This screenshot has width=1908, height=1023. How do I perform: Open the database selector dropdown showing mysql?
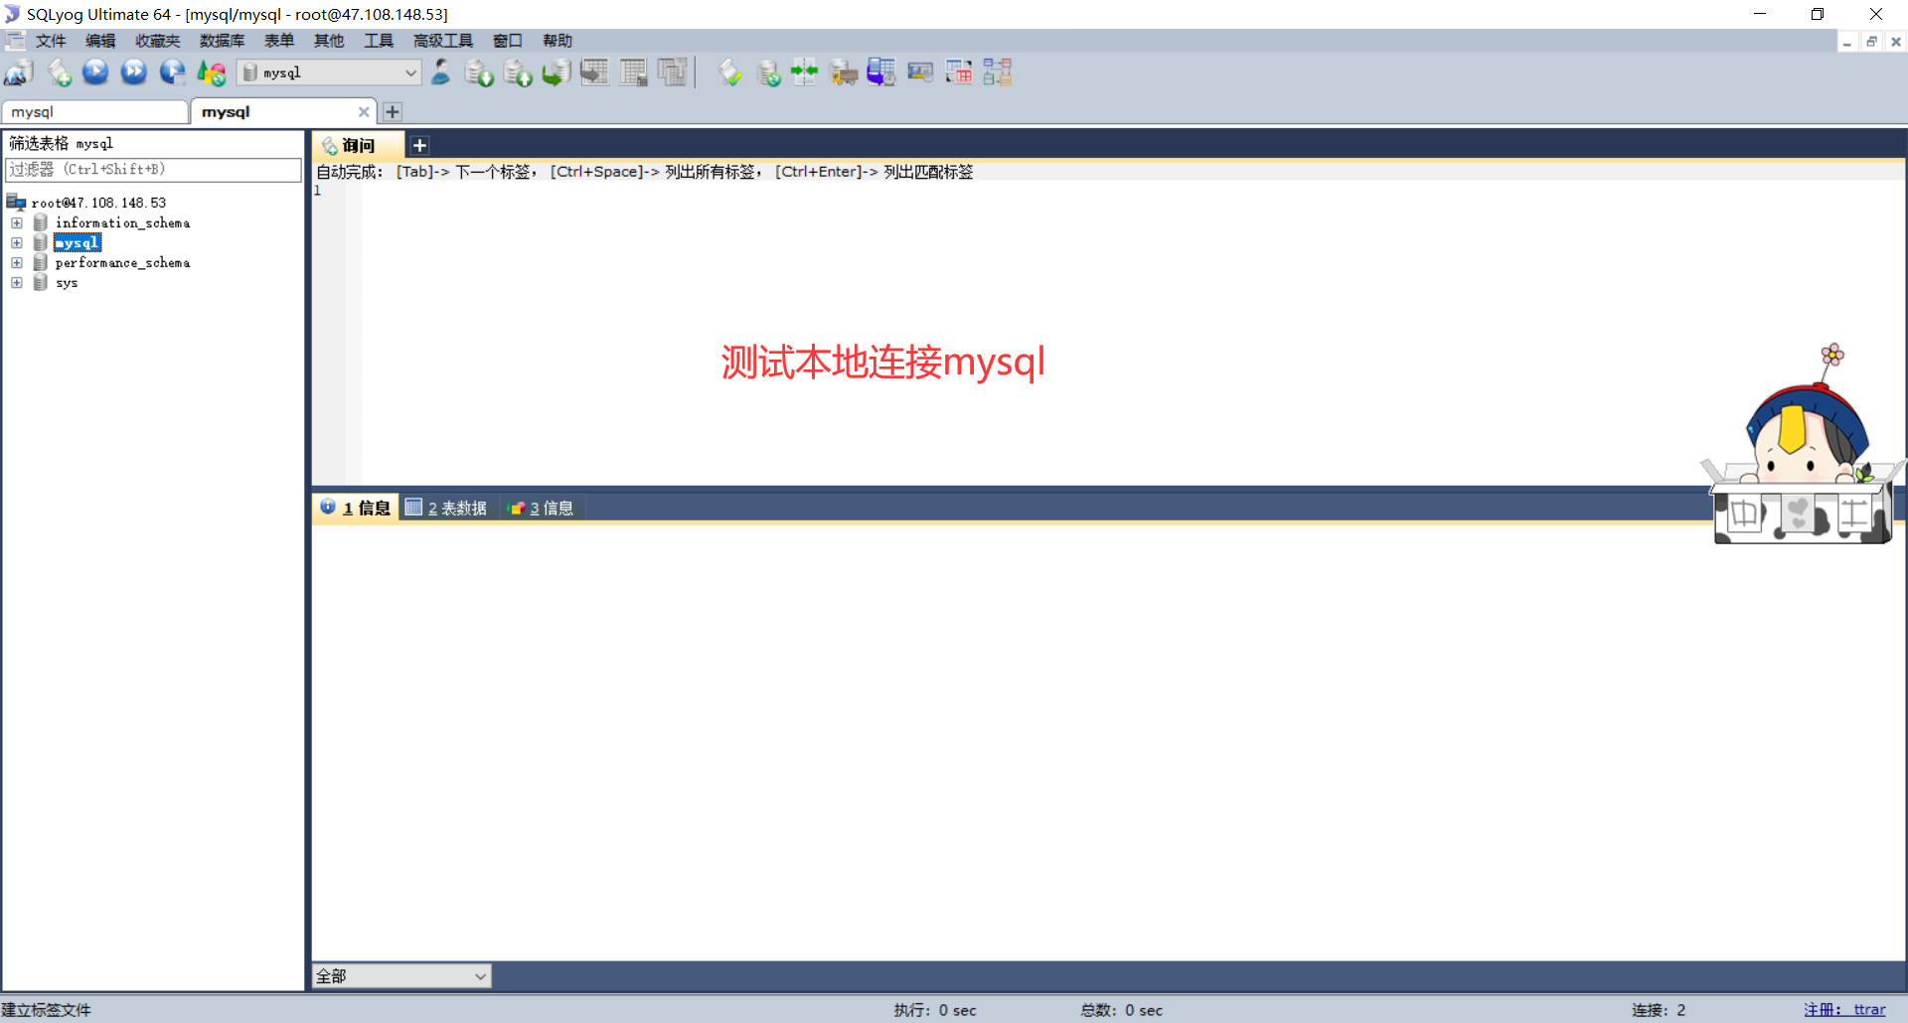(x=329, y=73)
